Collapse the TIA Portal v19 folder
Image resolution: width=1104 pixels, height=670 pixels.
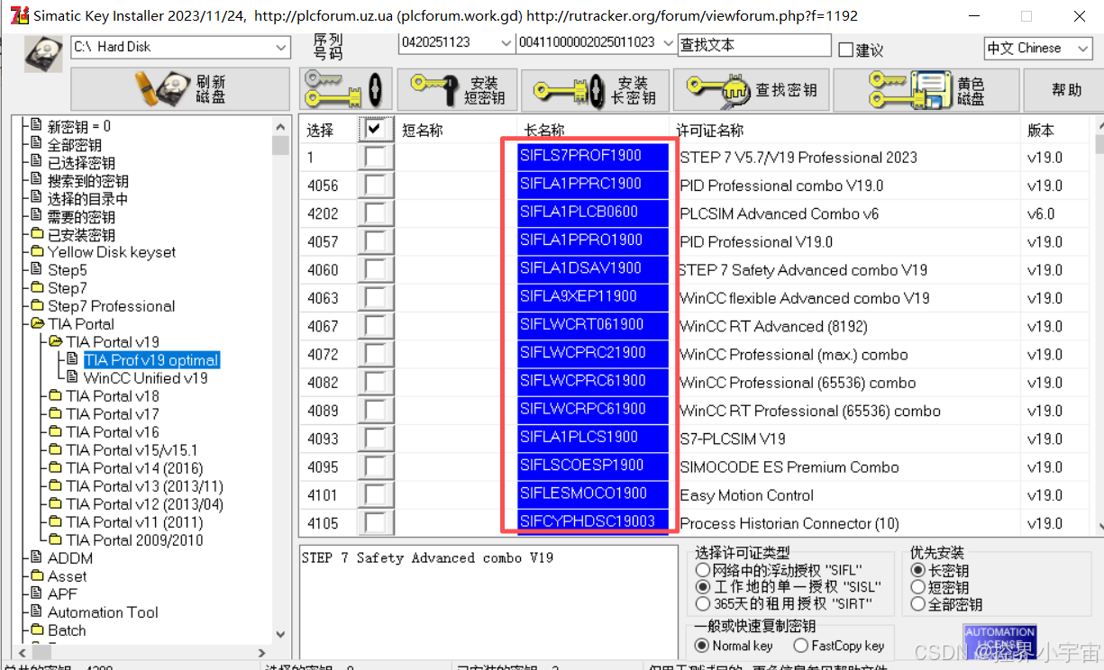[x=113, y=342]
